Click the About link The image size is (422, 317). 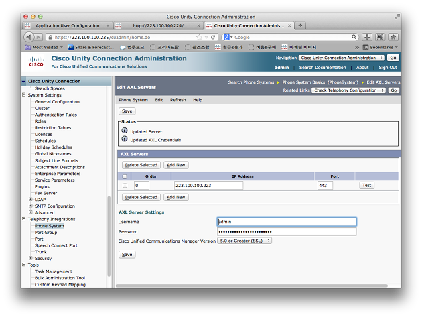(x=362, y=68)
